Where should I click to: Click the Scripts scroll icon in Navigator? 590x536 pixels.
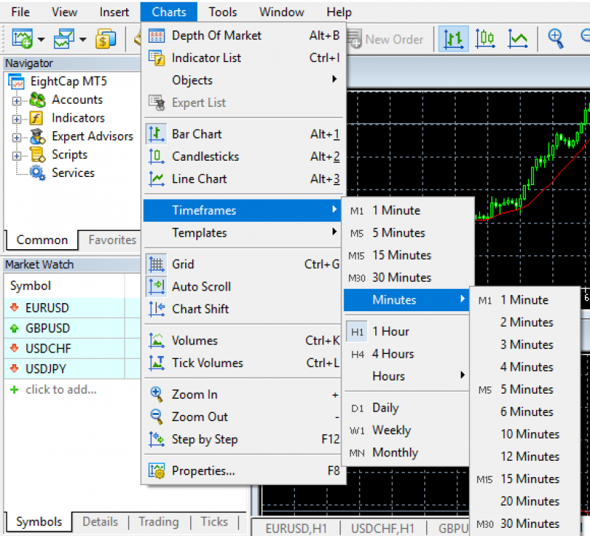(x=38, y=155)
